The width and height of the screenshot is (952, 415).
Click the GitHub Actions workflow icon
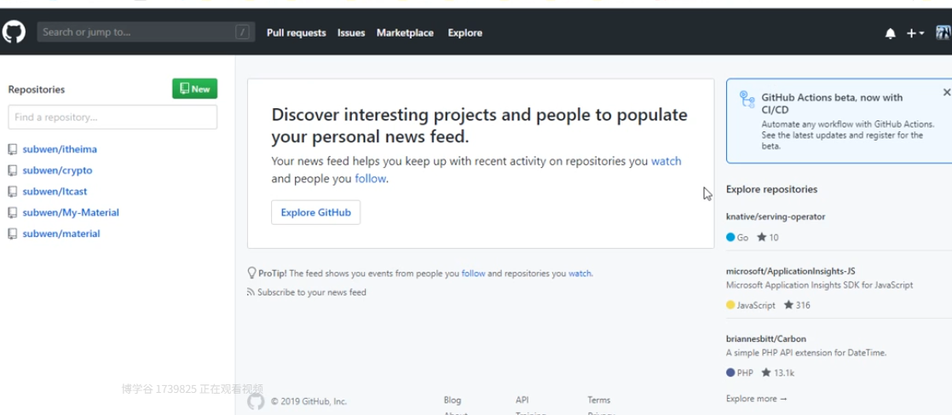747,99
